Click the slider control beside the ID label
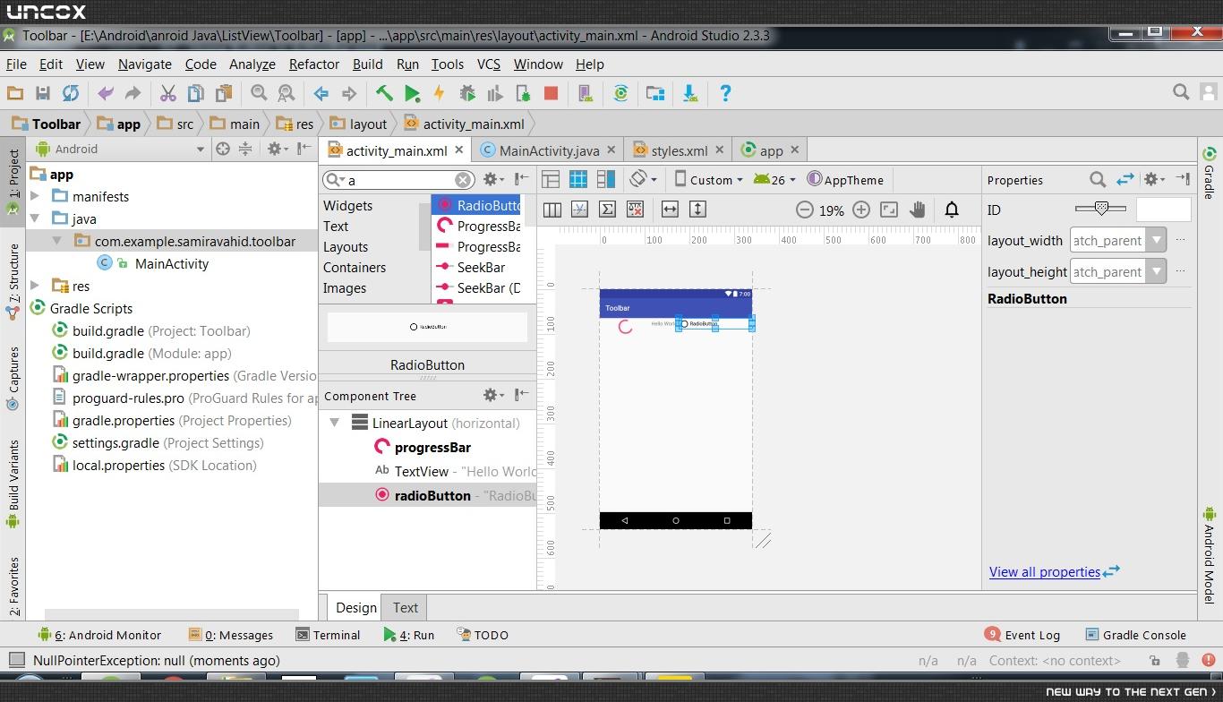The image size is (1223, 702). coord(1100,209)
